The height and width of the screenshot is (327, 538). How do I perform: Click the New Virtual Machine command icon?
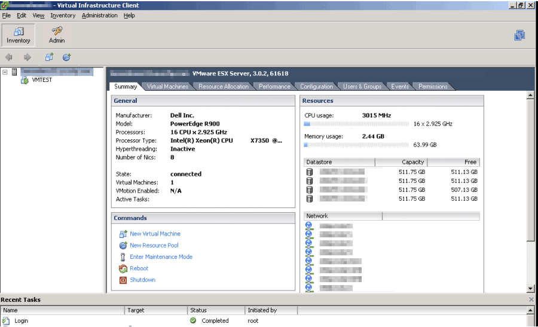tap(123, 234)
